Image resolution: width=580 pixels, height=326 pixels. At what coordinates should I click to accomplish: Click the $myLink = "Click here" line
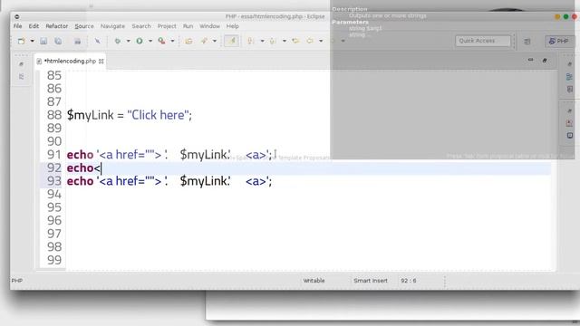click(x=129, y=115)
